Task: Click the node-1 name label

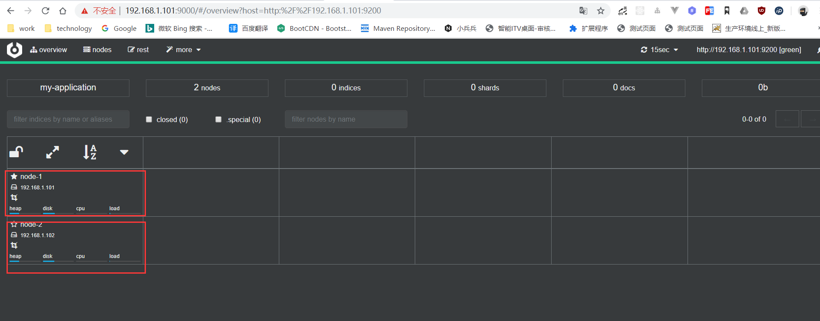Action: 31,176
